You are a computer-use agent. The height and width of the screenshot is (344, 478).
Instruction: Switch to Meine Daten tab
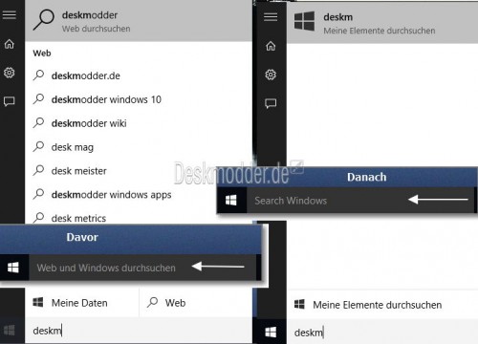(x=82, y=303)
